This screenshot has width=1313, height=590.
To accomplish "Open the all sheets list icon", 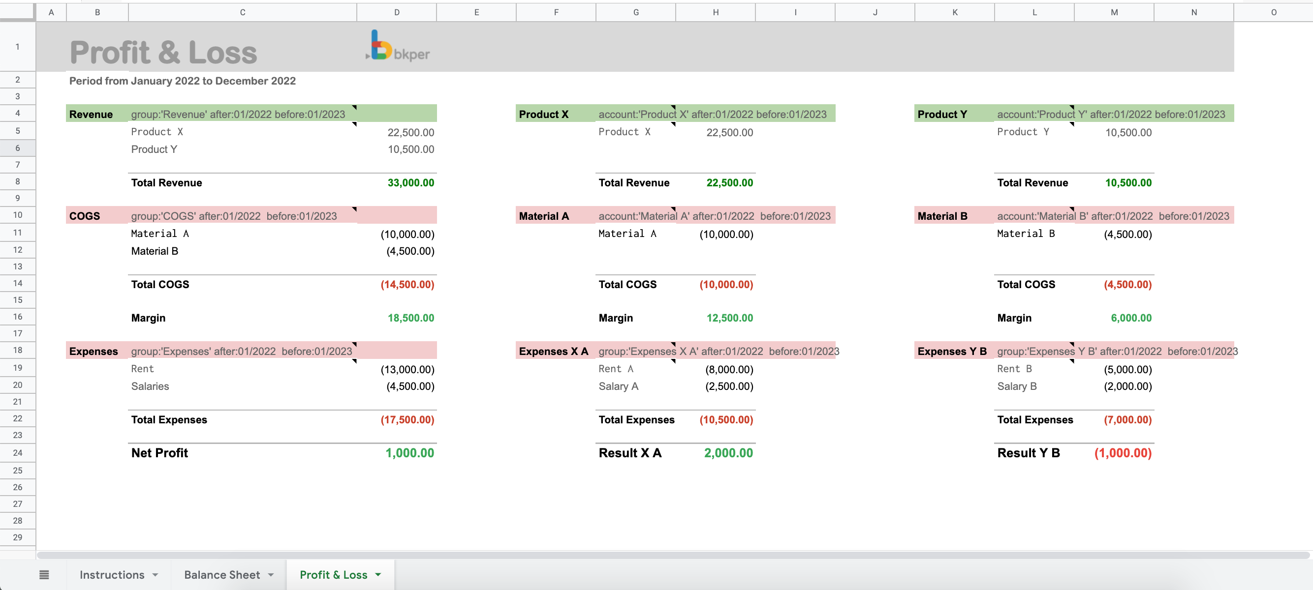I will tap(44, 575).
